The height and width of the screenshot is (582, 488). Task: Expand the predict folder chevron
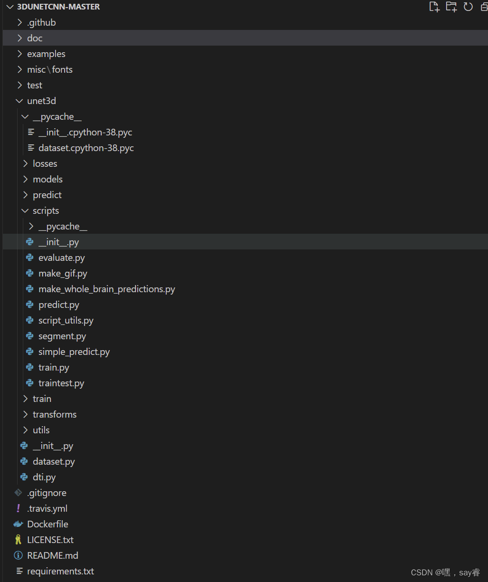(25, 195)
